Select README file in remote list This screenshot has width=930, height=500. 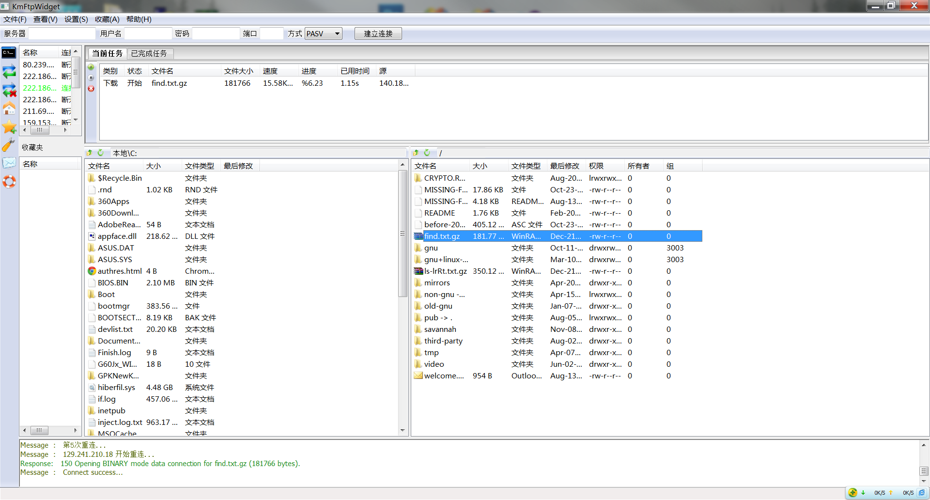pos(557,213)
